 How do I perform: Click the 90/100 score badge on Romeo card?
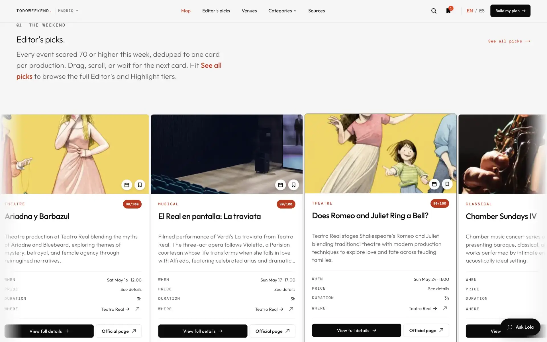click(x=440, y=203)
